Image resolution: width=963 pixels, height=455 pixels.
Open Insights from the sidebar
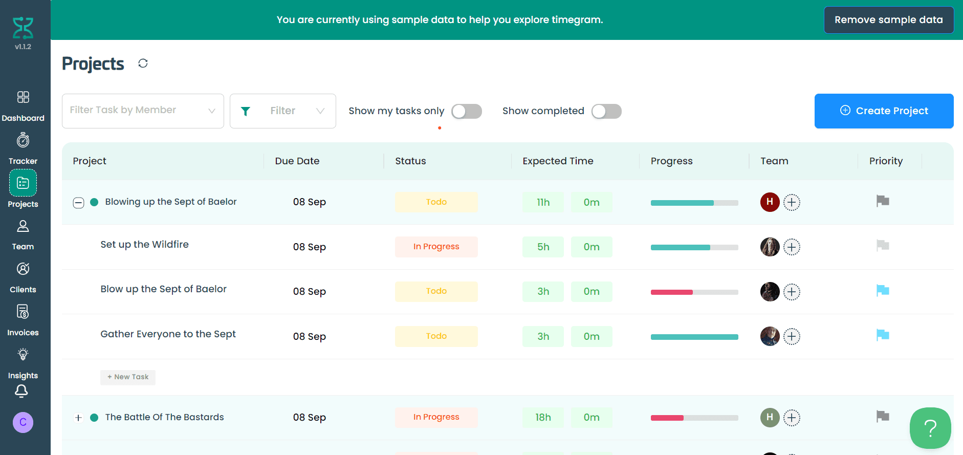[x=23, y=364]
